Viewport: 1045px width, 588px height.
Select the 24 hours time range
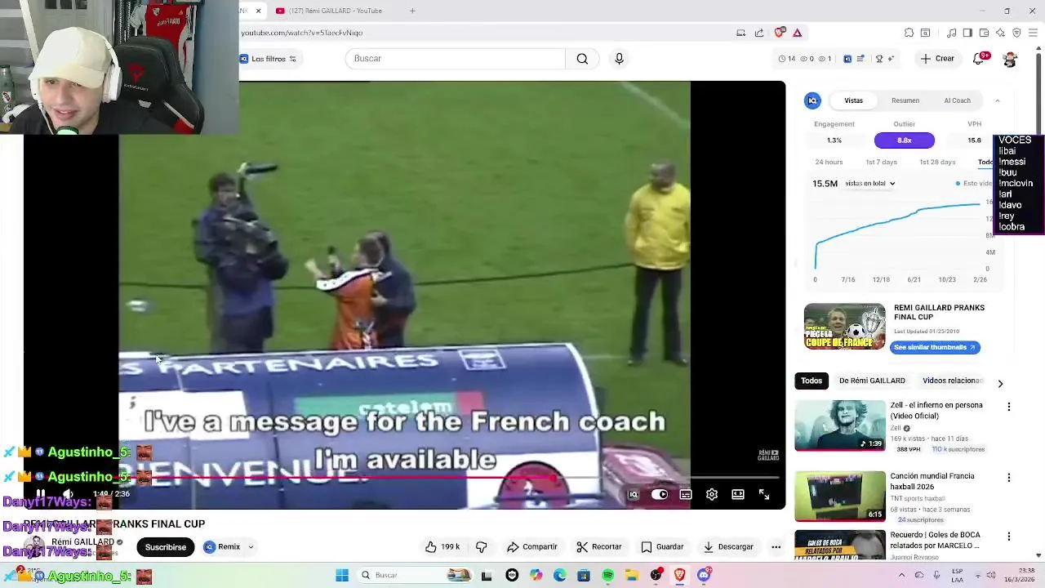pos(829,162)
